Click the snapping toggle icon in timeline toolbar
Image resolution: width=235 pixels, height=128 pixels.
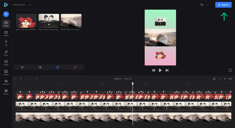click(214, 79)
